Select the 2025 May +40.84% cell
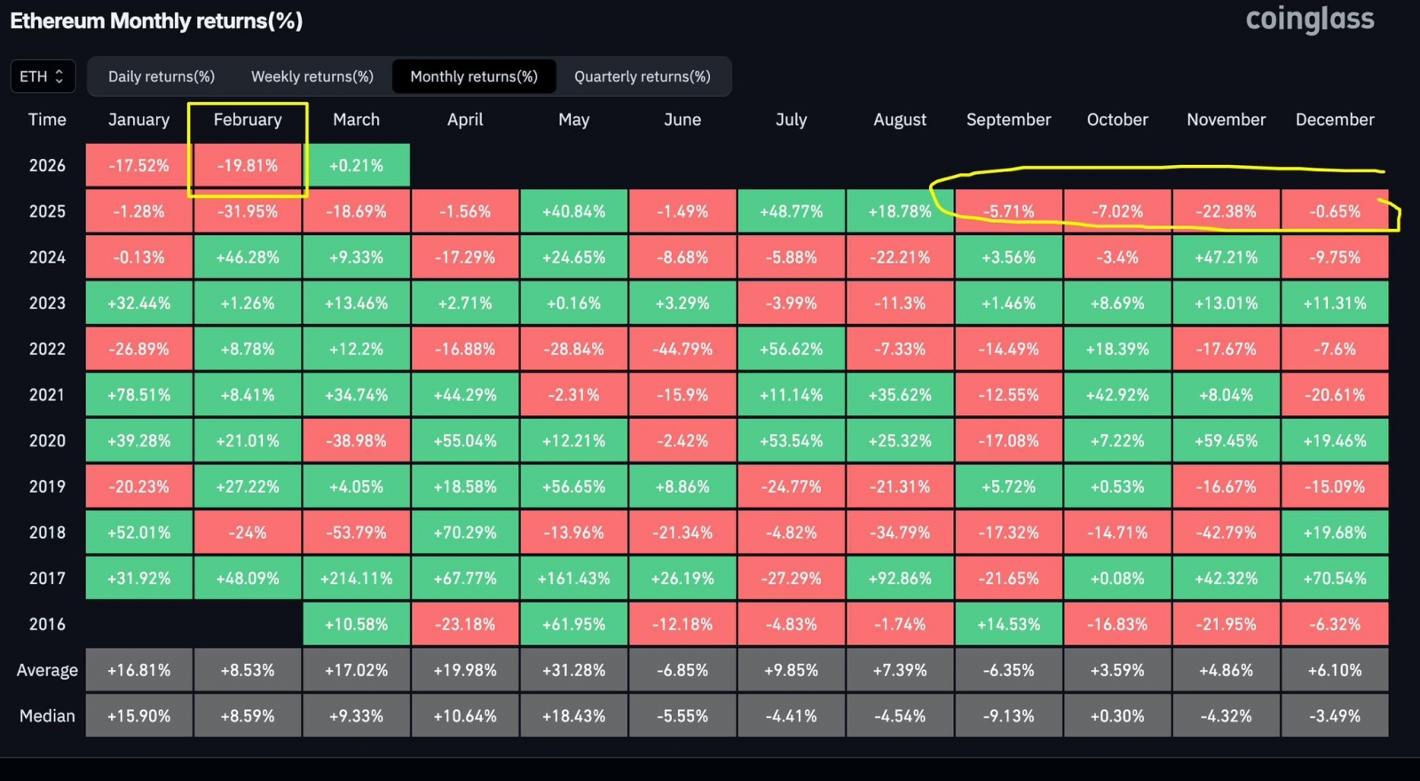Screen dimensions: 1420x781 click(x=573, y=212)
